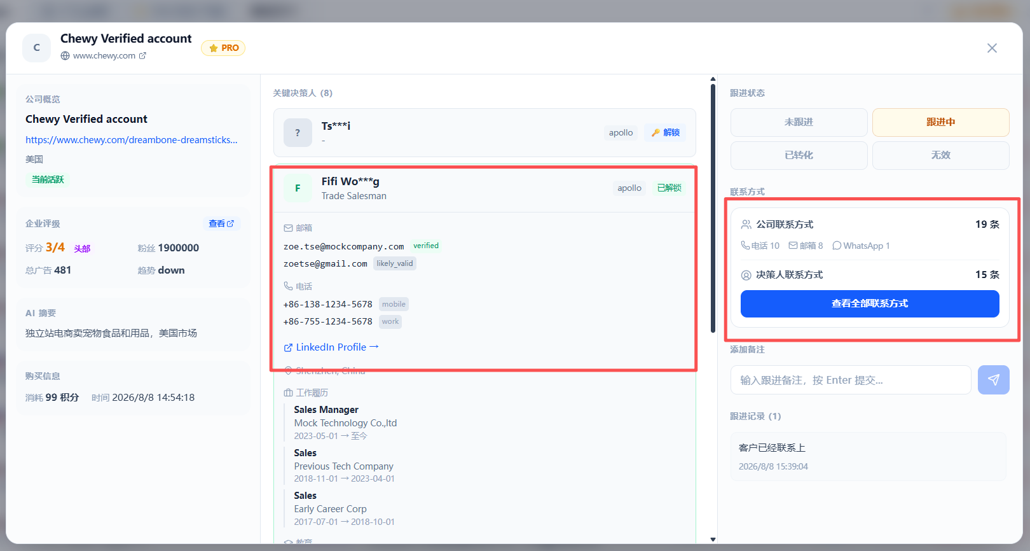1030x551 pixels.
Task: Click the scrollbar up arrow in contacts panel
Action: tap(713, 79)
